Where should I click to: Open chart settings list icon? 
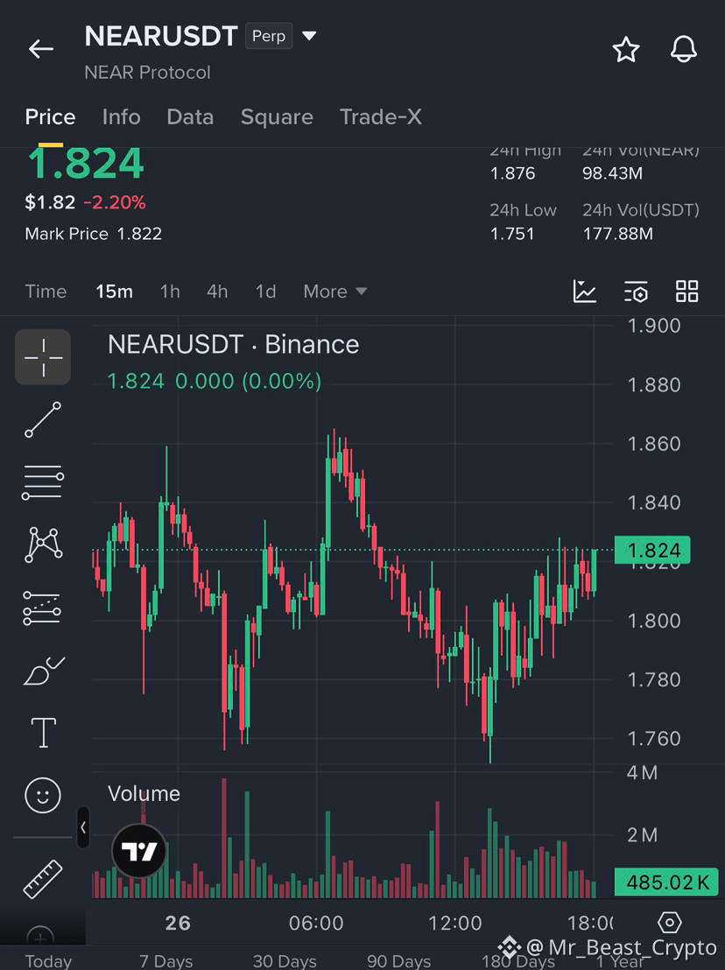636,292
